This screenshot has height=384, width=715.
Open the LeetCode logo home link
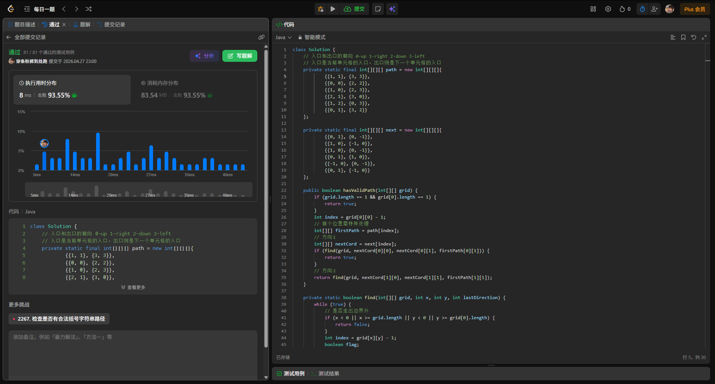click(11, 9)
